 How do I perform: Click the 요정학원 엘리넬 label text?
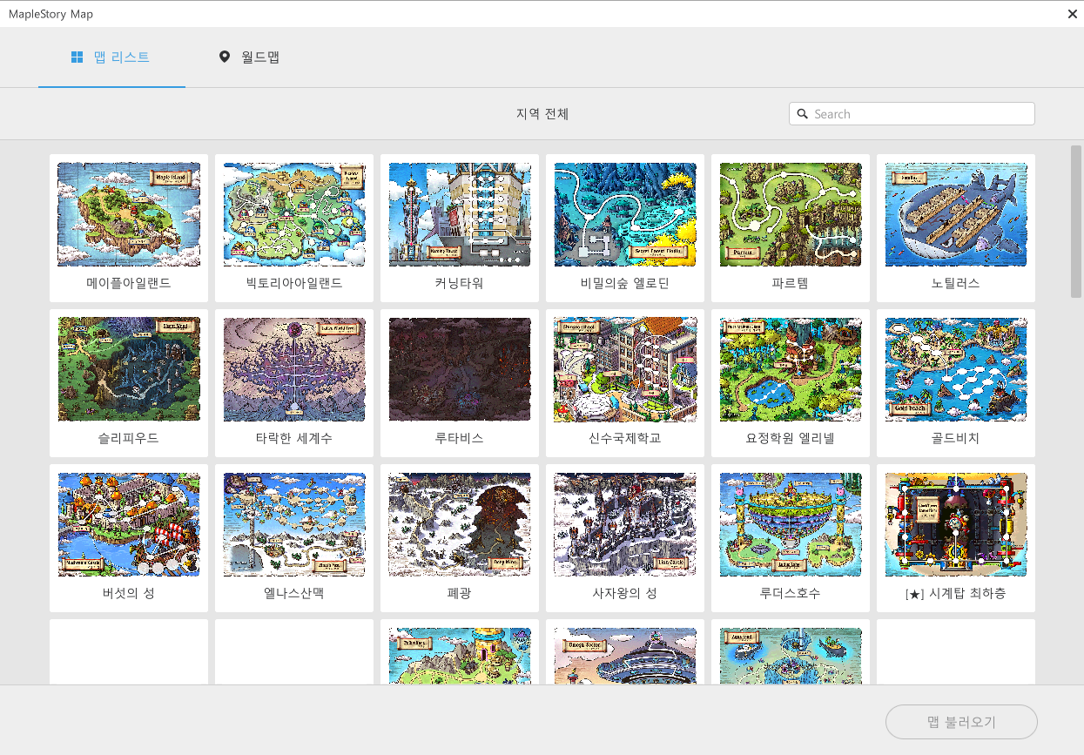tap(791, 438)
